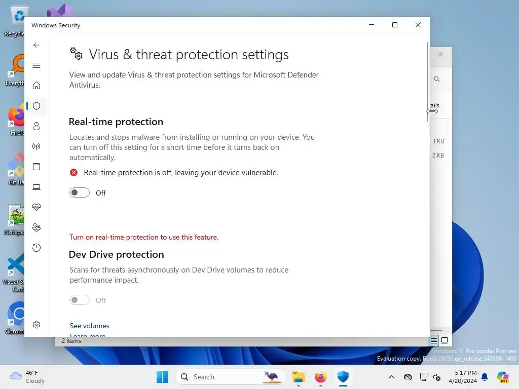Click the Windows Security vertical scrollbar
This screenshot has height=389, width=519.
[427, 82]
